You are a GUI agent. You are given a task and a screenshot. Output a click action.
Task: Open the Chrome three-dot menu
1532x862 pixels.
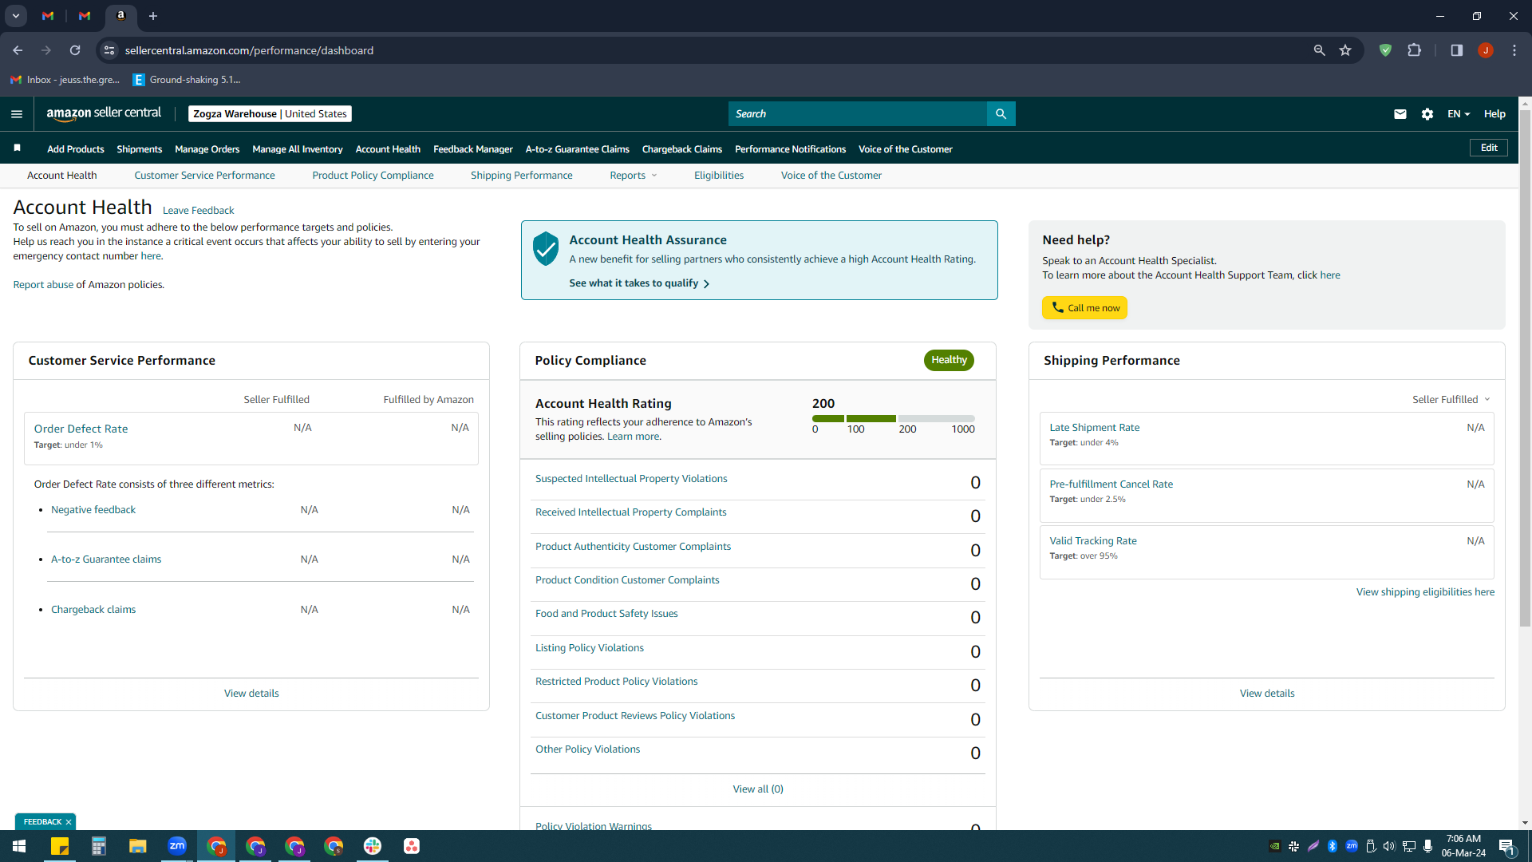click(x=1514, y=50)
